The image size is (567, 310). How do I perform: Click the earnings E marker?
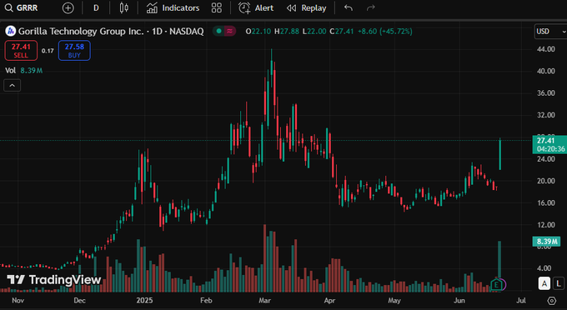click(x=496, y=285)
